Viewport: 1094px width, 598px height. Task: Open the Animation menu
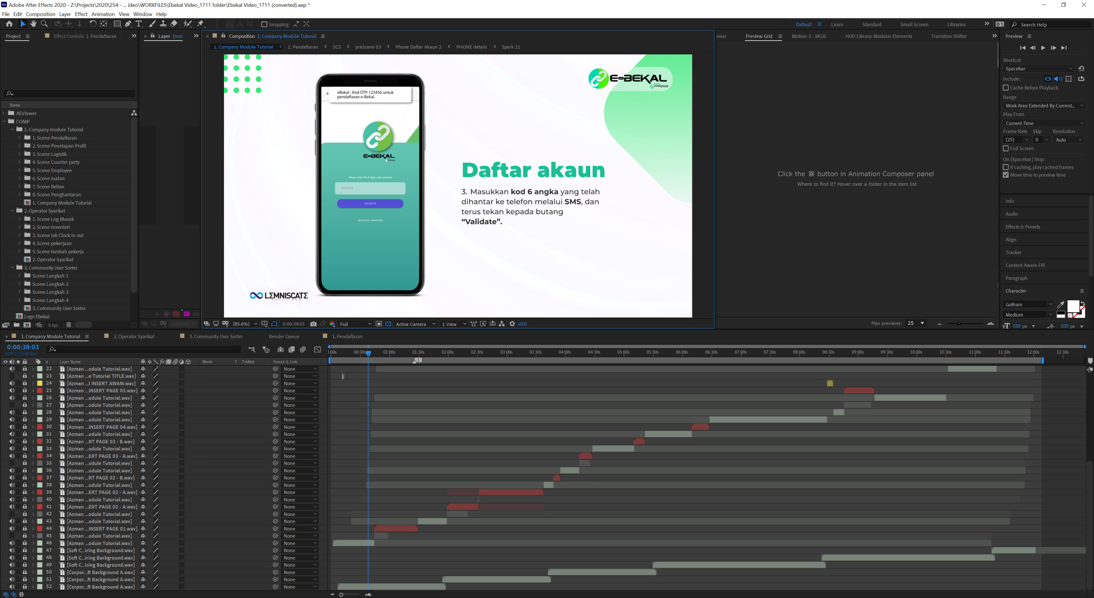[x=103, y=14]
